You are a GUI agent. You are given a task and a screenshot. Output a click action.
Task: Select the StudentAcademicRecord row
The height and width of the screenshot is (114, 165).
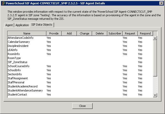coord(23,86)
